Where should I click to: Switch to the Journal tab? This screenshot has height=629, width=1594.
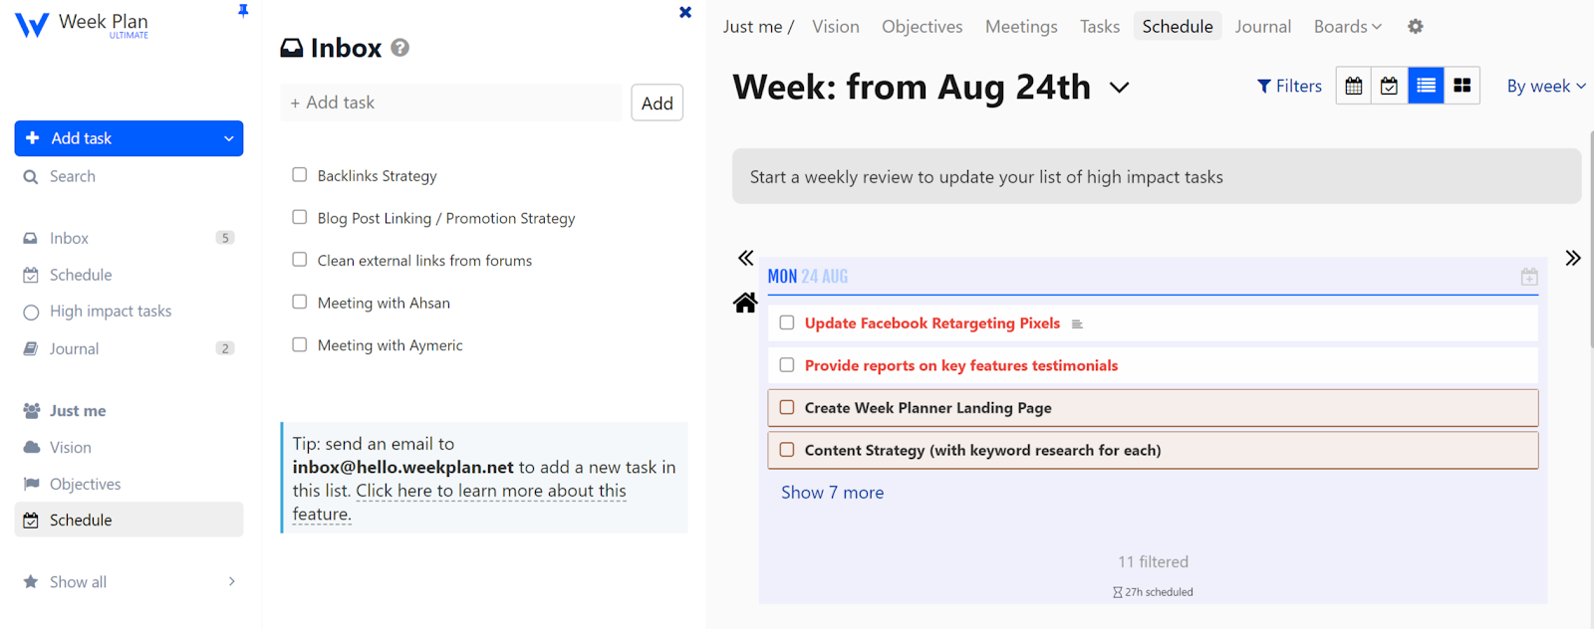click(1262, 27)
